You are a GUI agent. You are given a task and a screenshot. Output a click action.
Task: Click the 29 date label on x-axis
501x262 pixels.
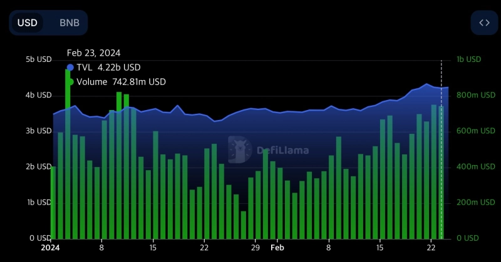pyautogui.click(x=256, y=248)
